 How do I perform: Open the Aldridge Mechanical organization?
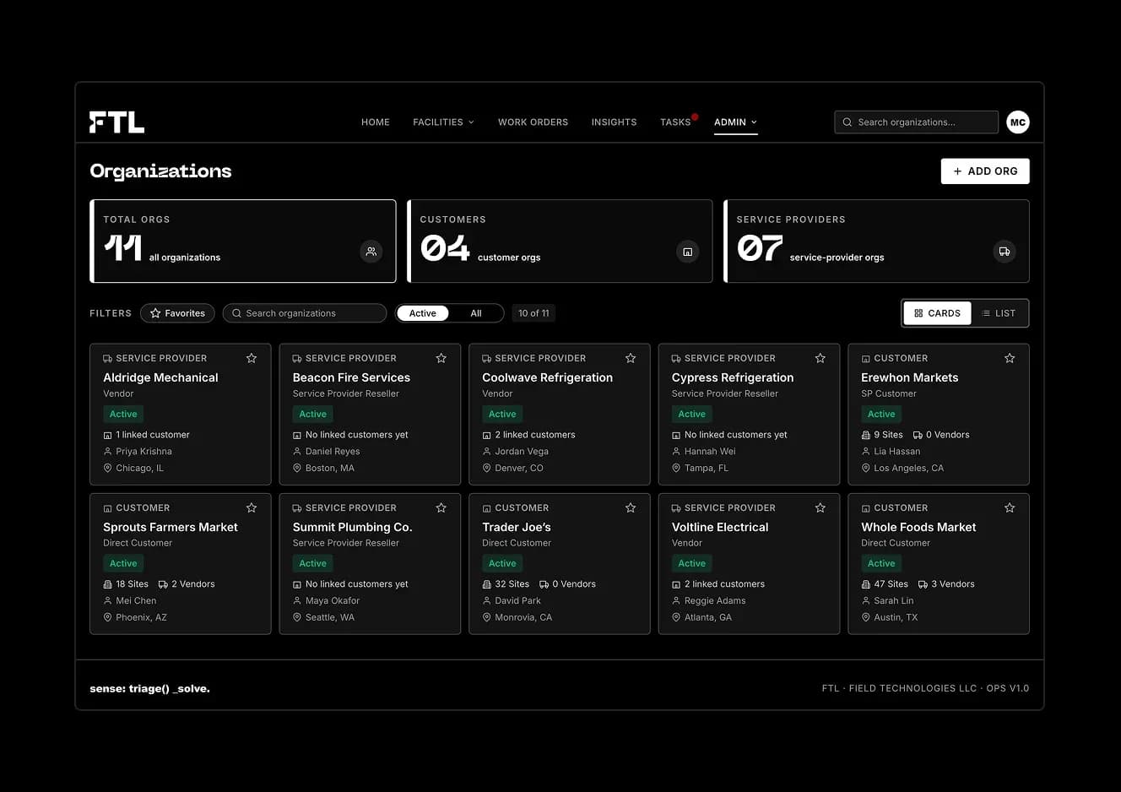pyautogui.click(x=160, y=377)
